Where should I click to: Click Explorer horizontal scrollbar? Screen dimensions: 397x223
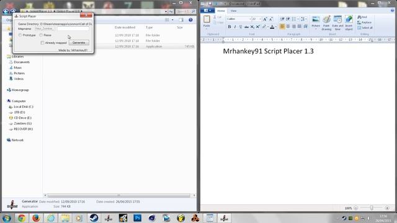point(118,196)
